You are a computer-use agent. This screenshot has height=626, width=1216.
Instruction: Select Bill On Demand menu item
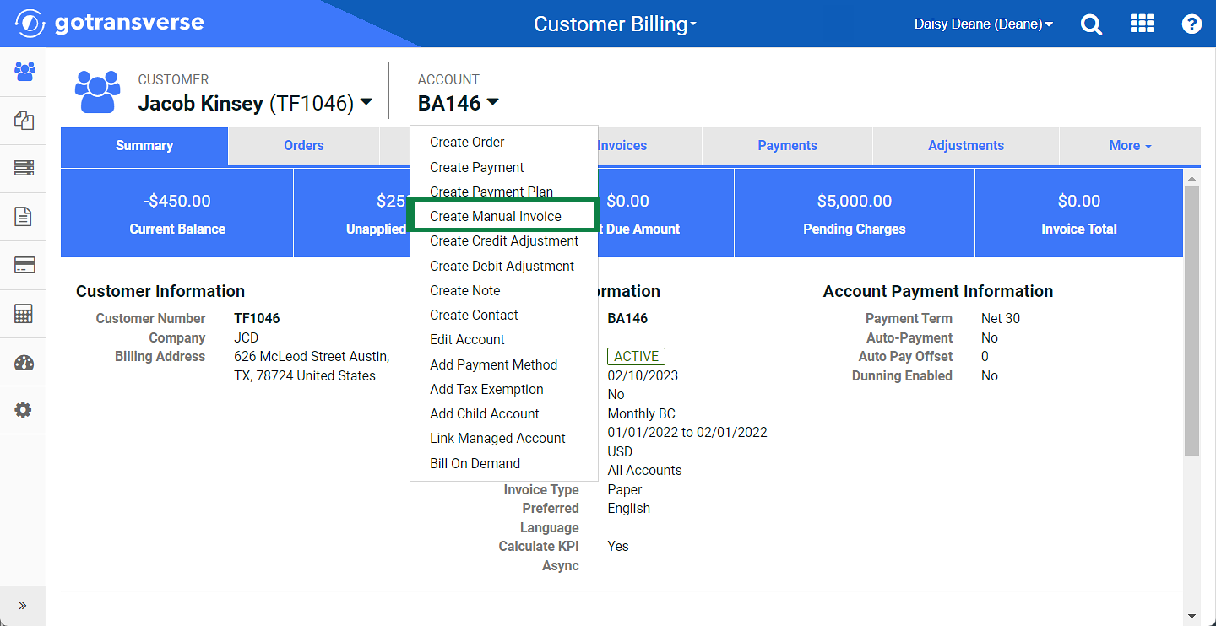[503, 463]
